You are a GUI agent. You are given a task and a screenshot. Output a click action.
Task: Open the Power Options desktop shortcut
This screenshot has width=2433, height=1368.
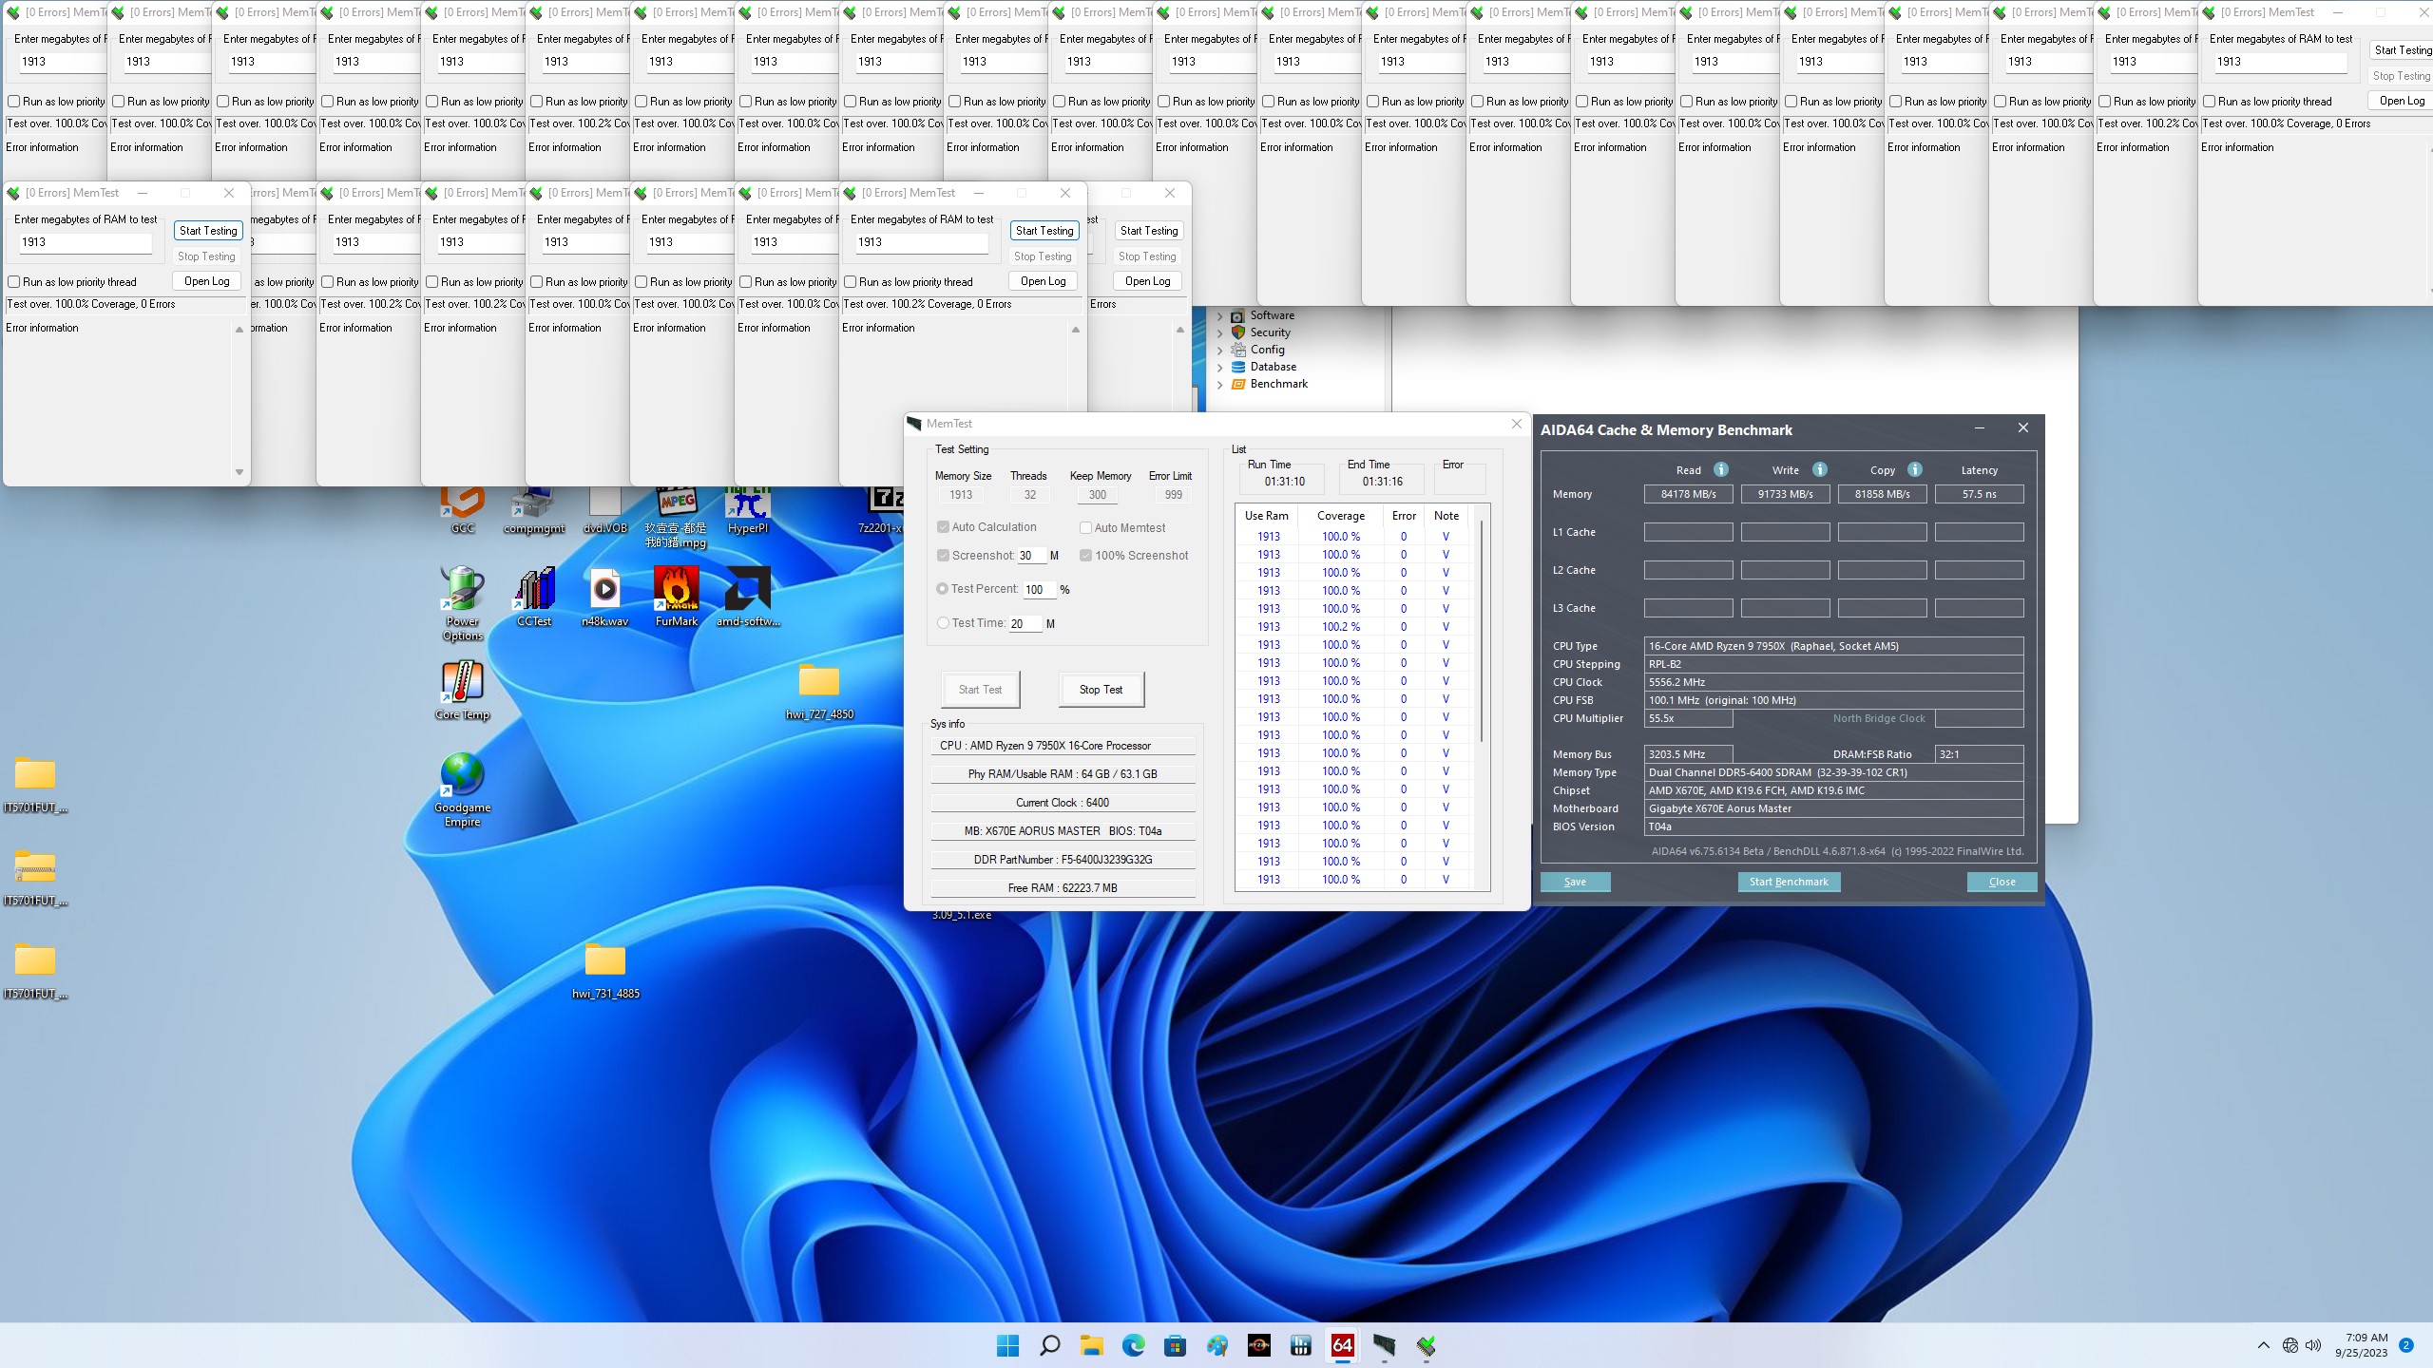pyautogui.click(x=462, y=602)
